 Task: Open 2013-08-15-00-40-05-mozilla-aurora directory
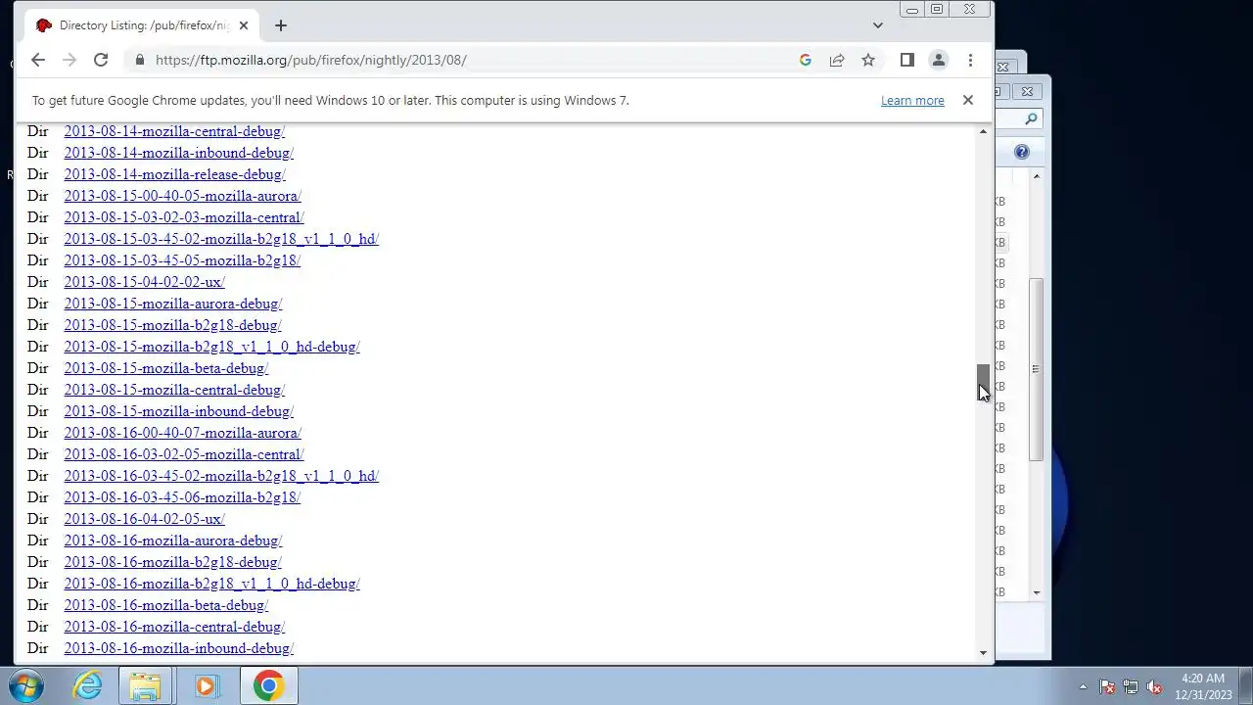point(182,196)
